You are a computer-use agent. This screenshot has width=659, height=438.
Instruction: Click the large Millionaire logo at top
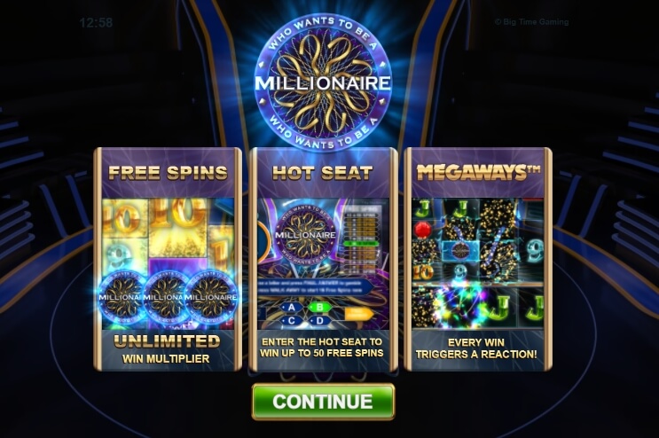pos(323,82)
